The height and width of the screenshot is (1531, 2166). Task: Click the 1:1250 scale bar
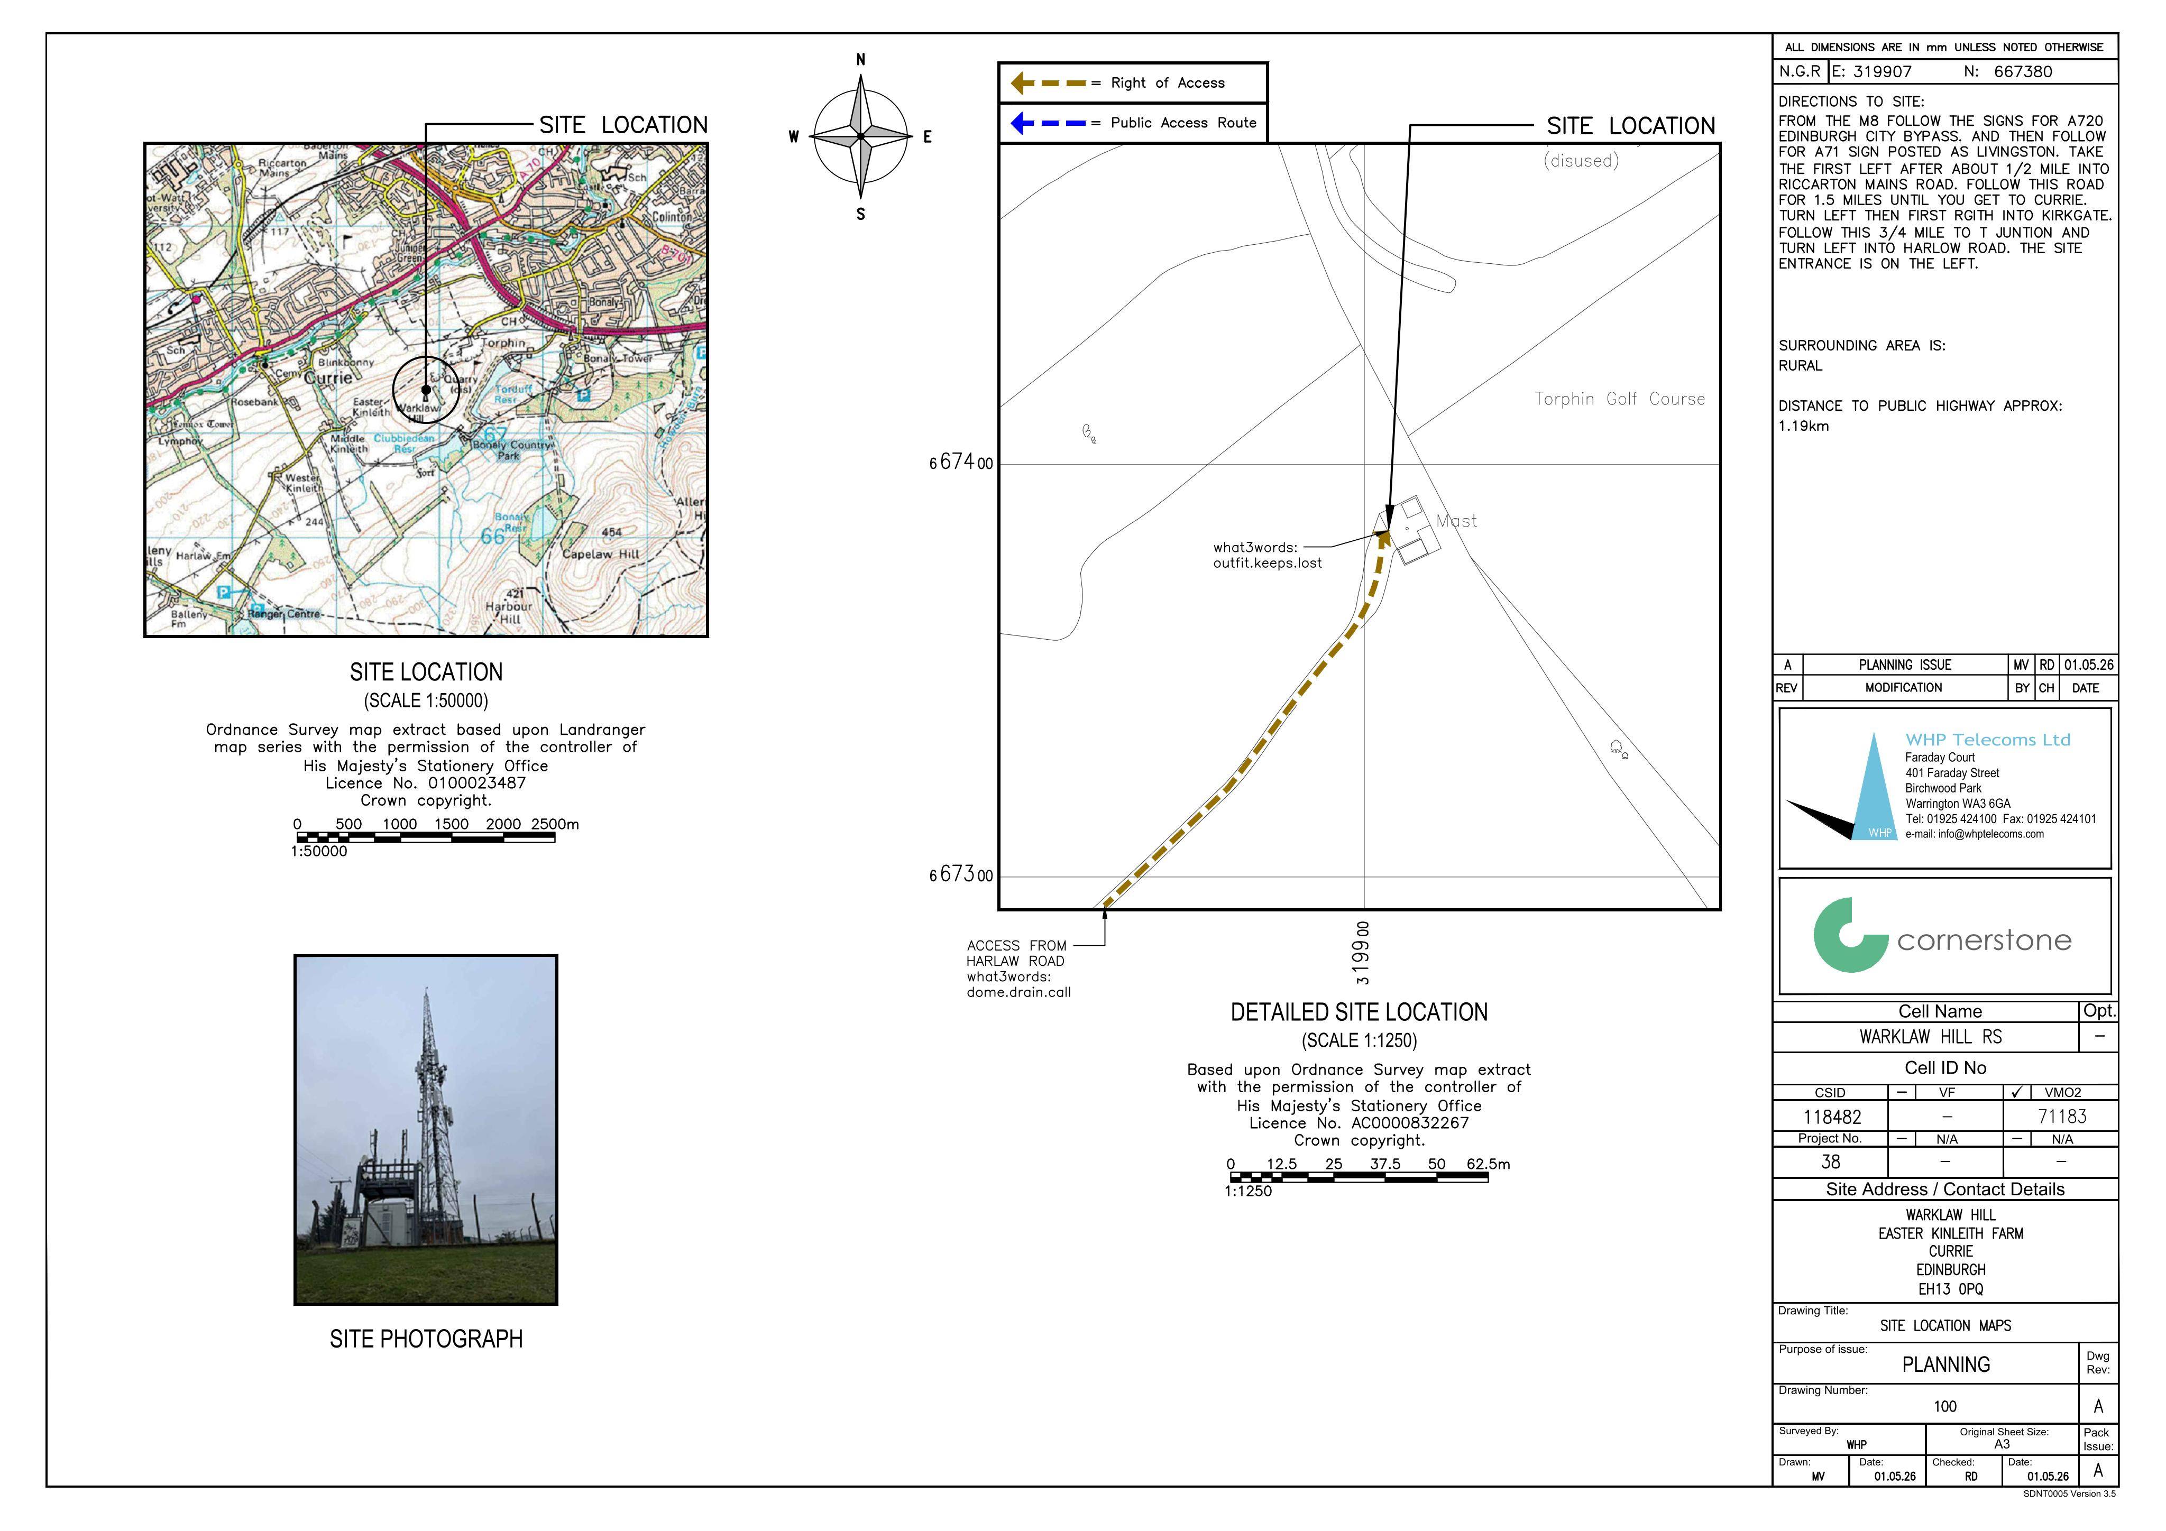coord(1359,1176)
